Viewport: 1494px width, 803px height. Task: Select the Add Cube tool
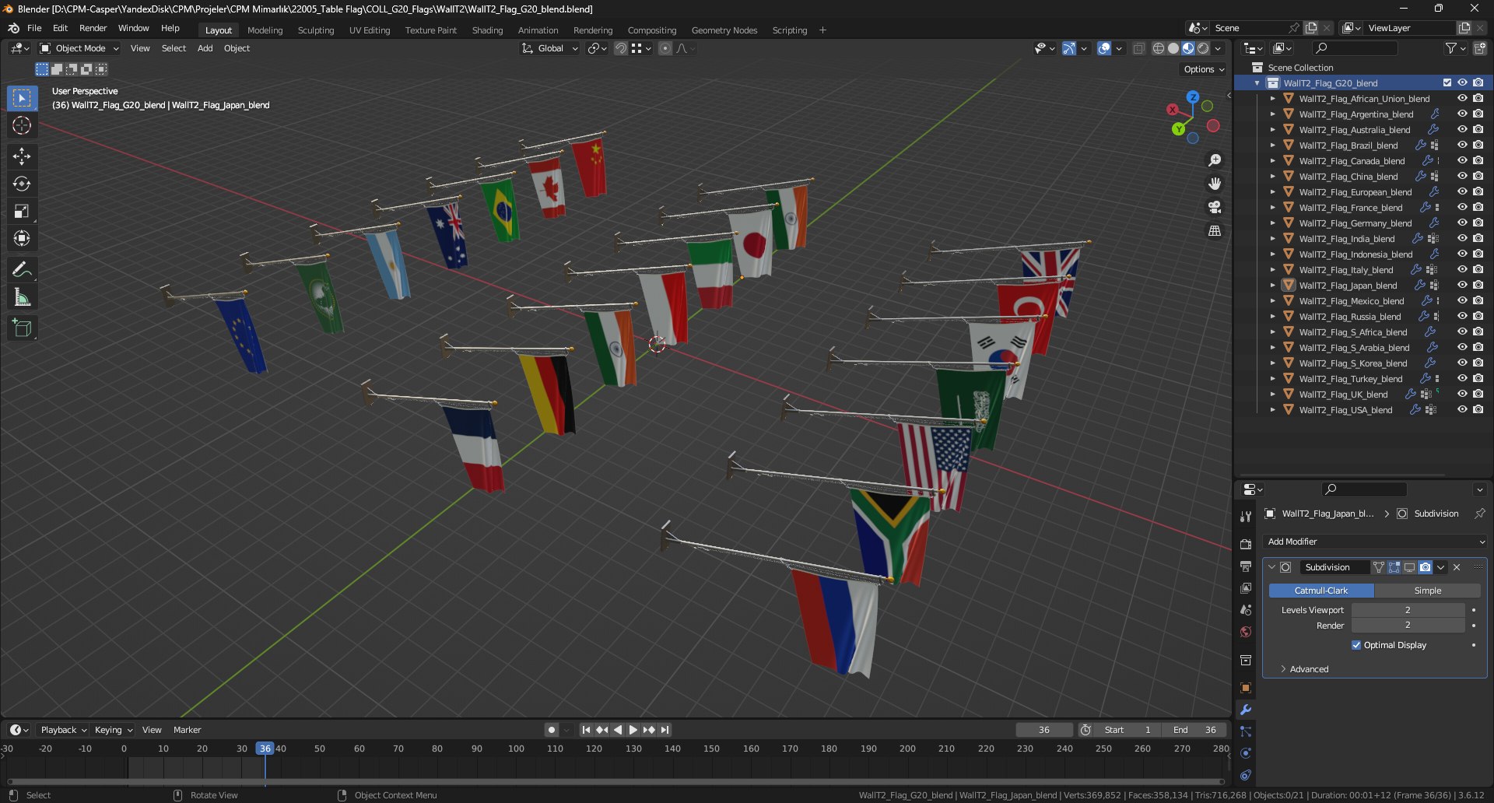(22, 328)
